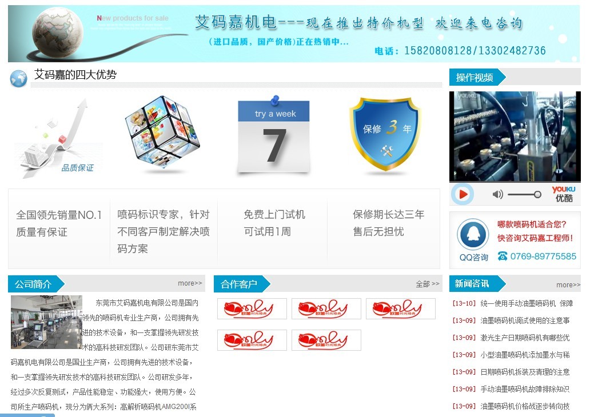The height and width of the screenshot is (417, 590).
Task: Open news 油墨喷码机价格战逐步转向技
Action: 525,406
